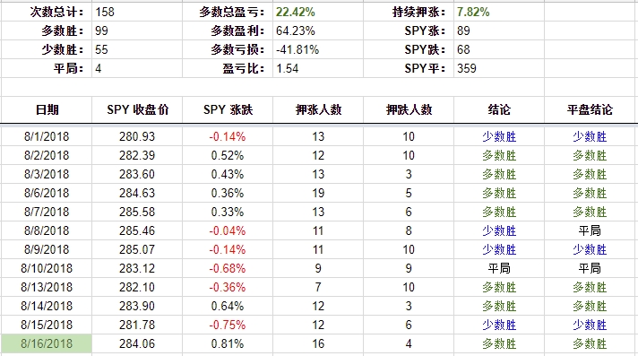Viewport: 638px width, 356px height.
Task: Select closing price 284.06 cell
Action: (137, 343)
